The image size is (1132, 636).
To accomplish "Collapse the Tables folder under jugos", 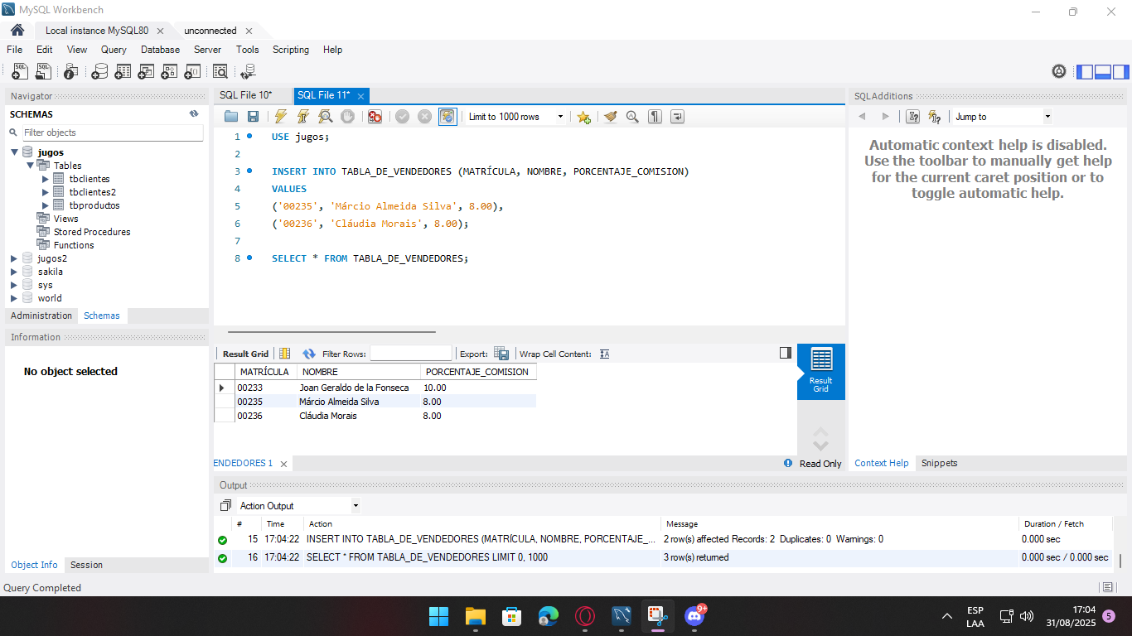I will [31, 166].
